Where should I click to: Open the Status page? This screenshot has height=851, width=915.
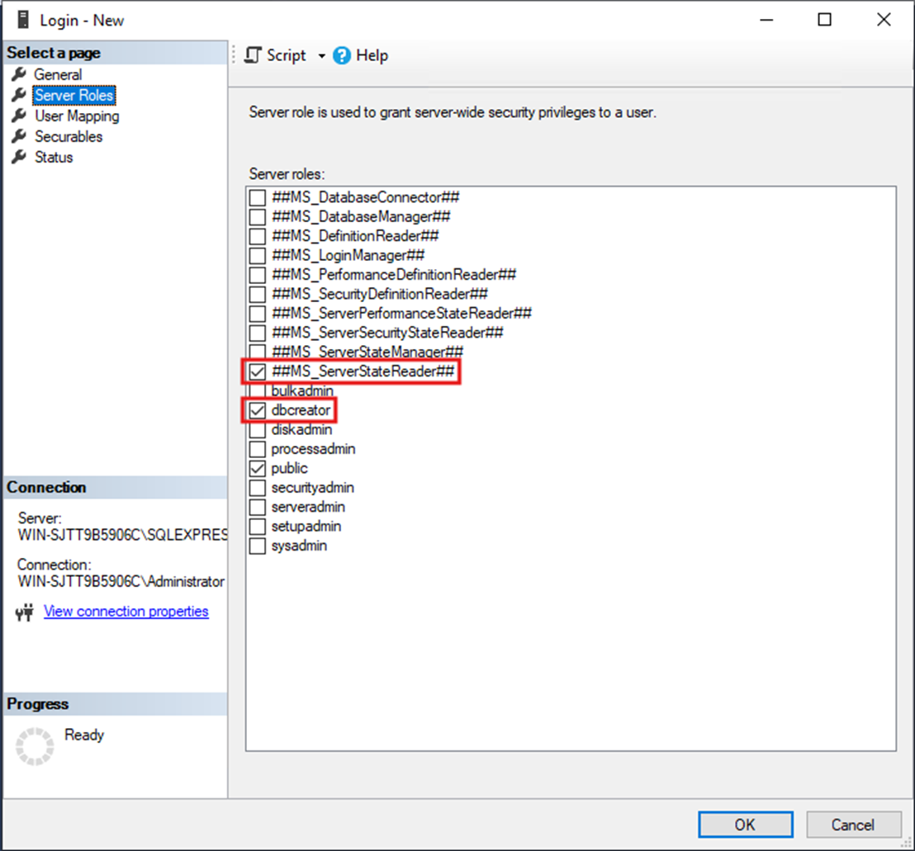pyautogui.click(x=54, y=158)
